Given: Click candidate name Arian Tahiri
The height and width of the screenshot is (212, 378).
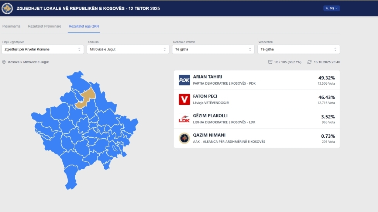Looking at the screenshot, I should (207, 77).
